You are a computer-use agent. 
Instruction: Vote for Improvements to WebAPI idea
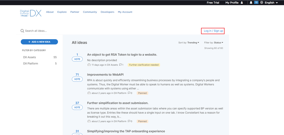pos(77,79)
